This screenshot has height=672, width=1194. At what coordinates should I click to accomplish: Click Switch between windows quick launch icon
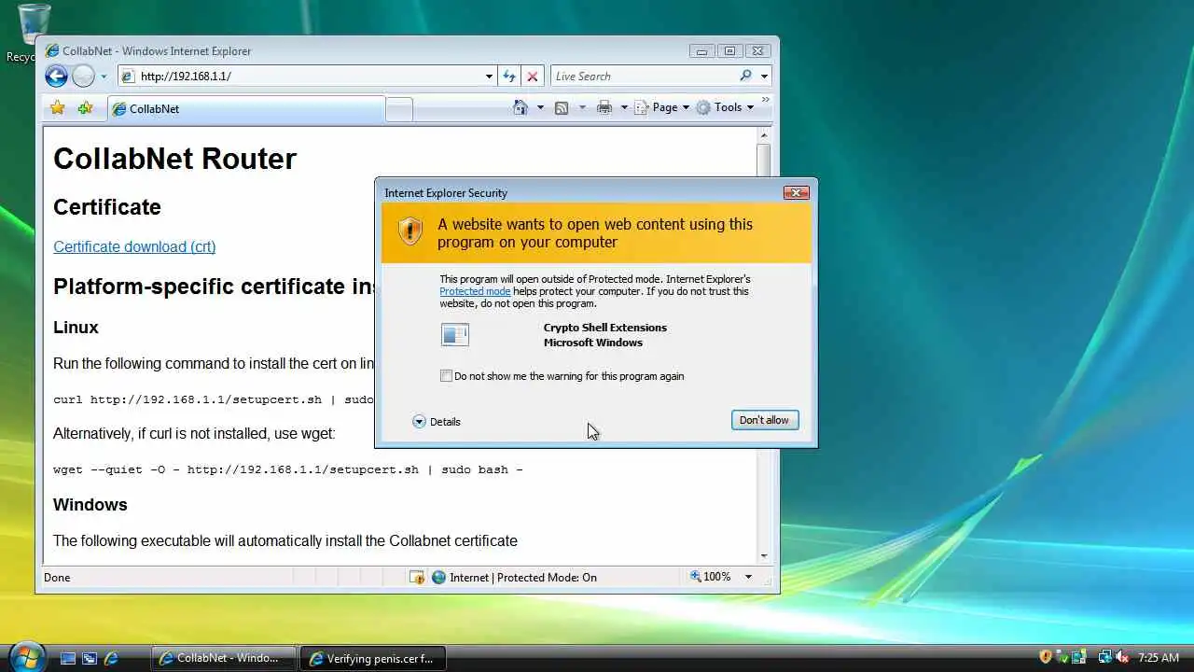pos(90,658)
